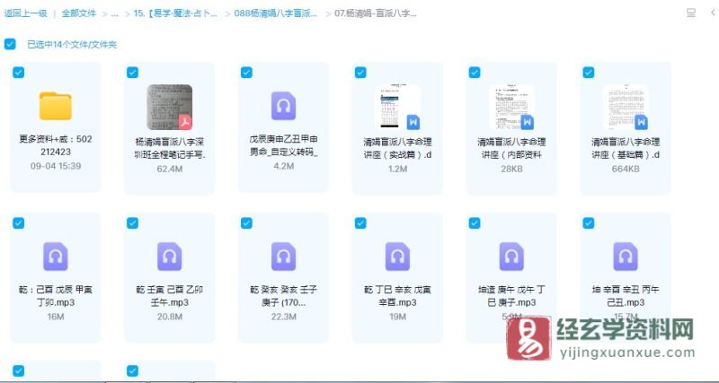This screenshot has height=383, width=719.
Task: Click headphone icon of 乾 壬寅 己酉 乙卯 壬午.mp3
Action: (x=169, y=257)
